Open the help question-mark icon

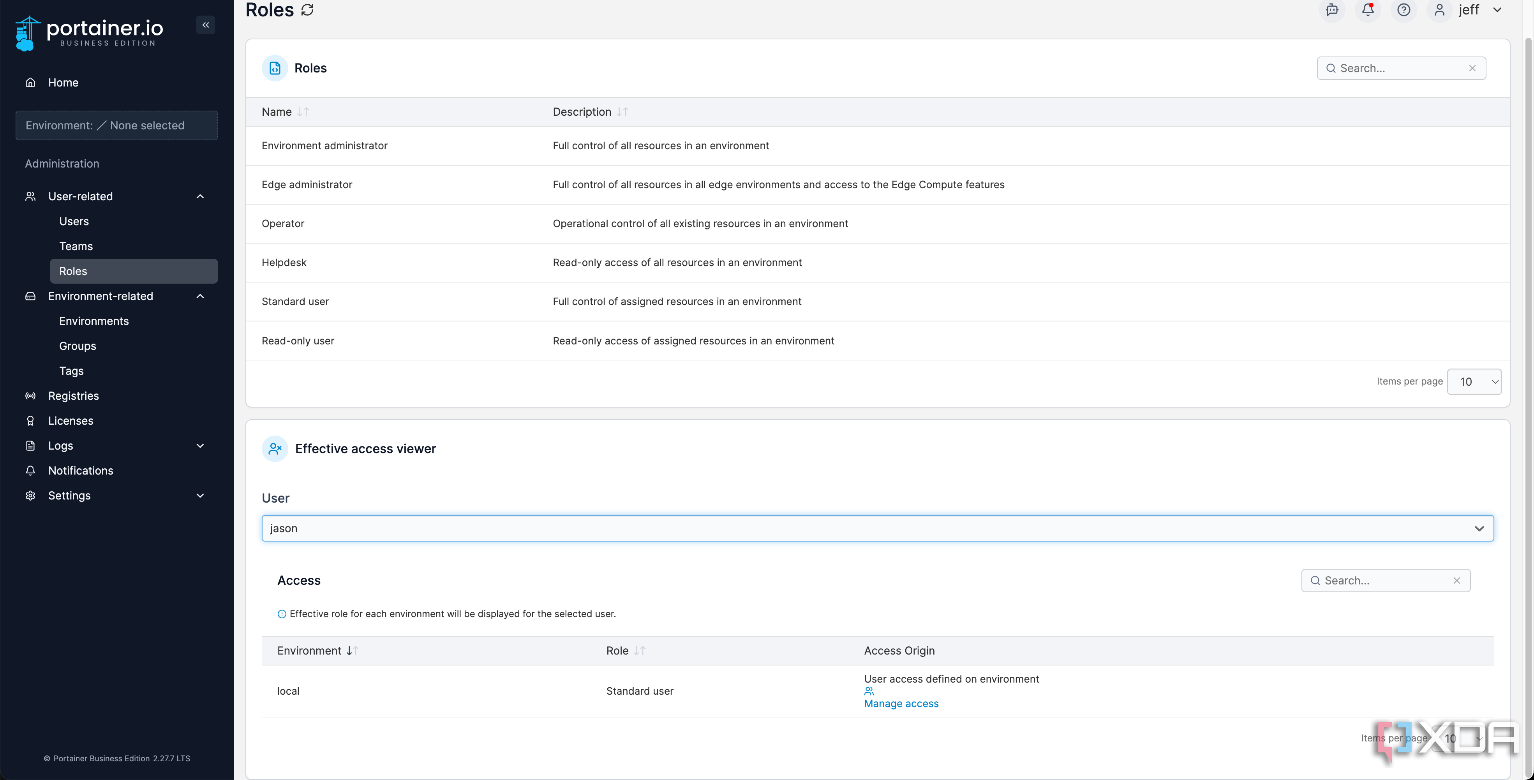[x=1404, y=10]
